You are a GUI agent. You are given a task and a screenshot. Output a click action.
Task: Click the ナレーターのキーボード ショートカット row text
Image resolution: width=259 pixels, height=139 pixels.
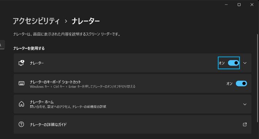pyautogui.click(x=55, y=82)
